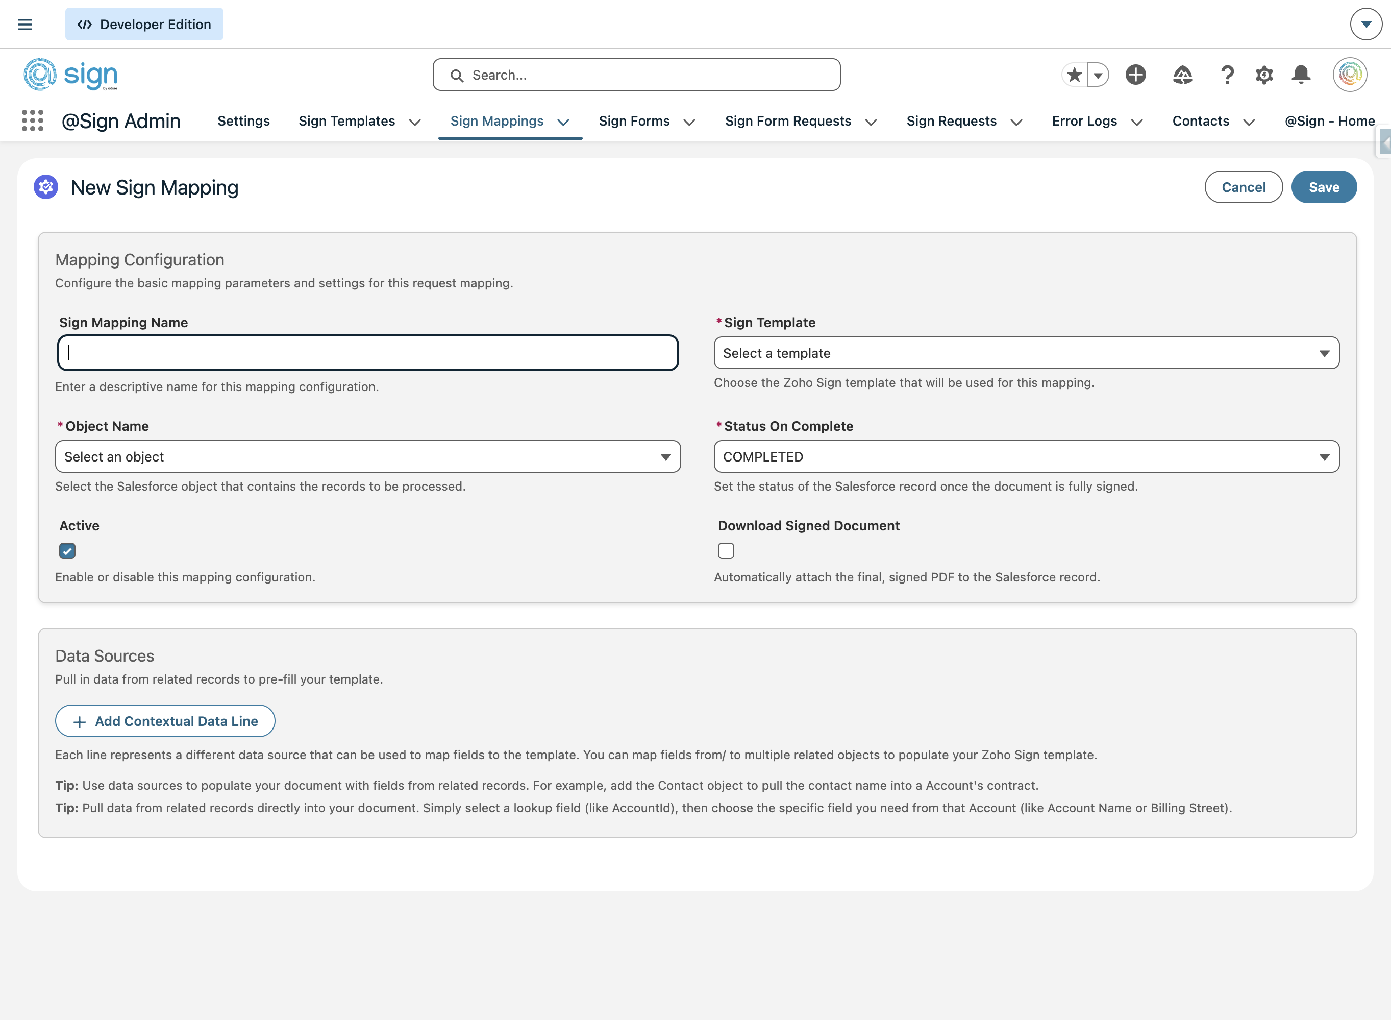Open the Setup gear icon
Screen dimensions: 1391x1020
point(1264,75)
